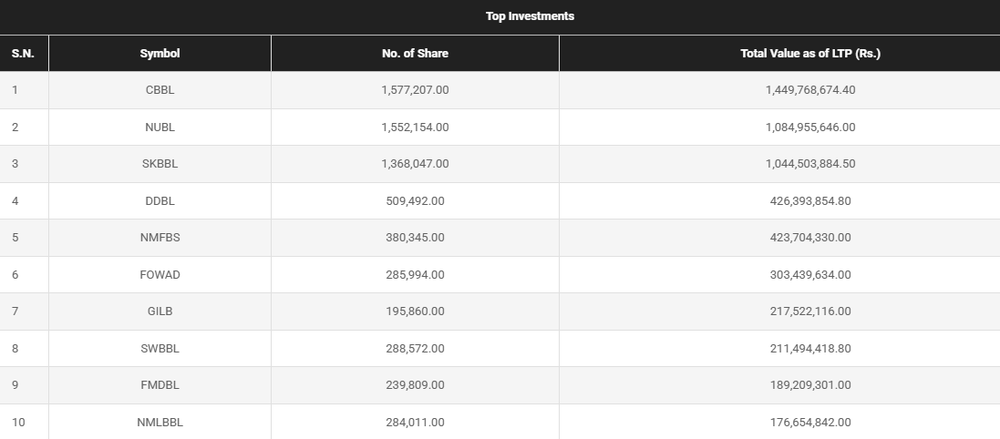Viewport: 1000px width, 439px height.
Task: Click the No. of Share column header
Action: click(x=415, y=54)
